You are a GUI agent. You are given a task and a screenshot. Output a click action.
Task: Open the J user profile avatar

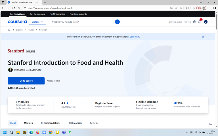tap(206, 22)
